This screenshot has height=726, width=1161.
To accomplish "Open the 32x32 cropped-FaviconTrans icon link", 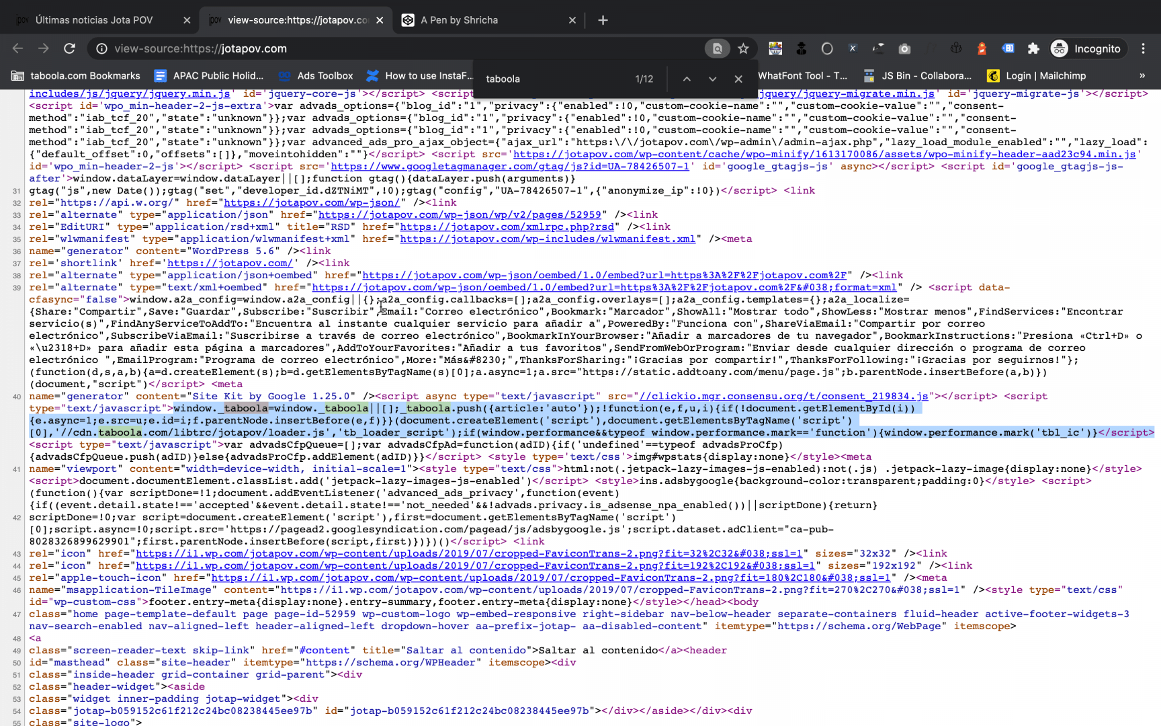I will tap(469, 553).
